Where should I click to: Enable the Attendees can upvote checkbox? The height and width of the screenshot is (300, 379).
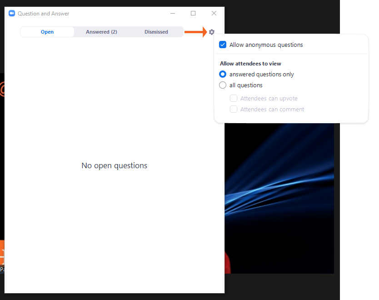234,98
